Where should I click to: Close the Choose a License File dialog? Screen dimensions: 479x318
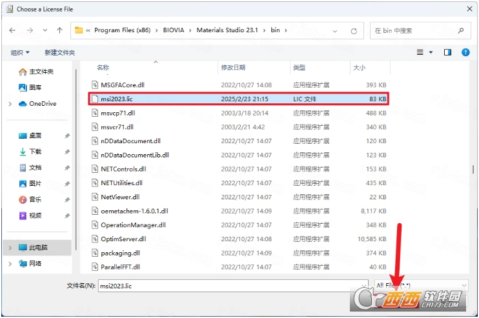pos(469,9)
